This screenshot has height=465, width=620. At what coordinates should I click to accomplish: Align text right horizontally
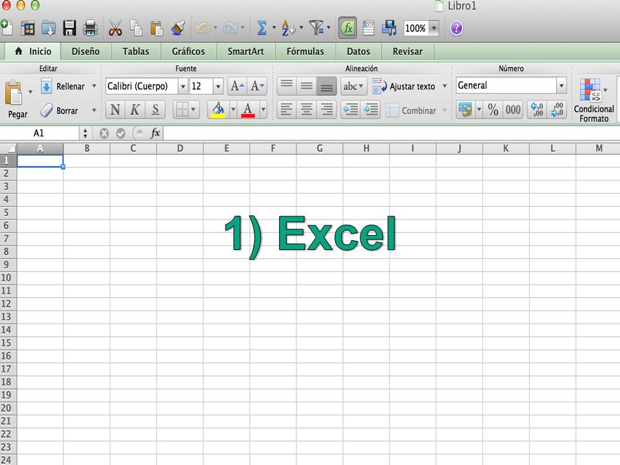coord(327,110)
